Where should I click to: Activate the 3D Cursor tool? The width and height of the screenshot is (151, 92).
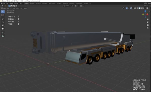pos(3,15)
